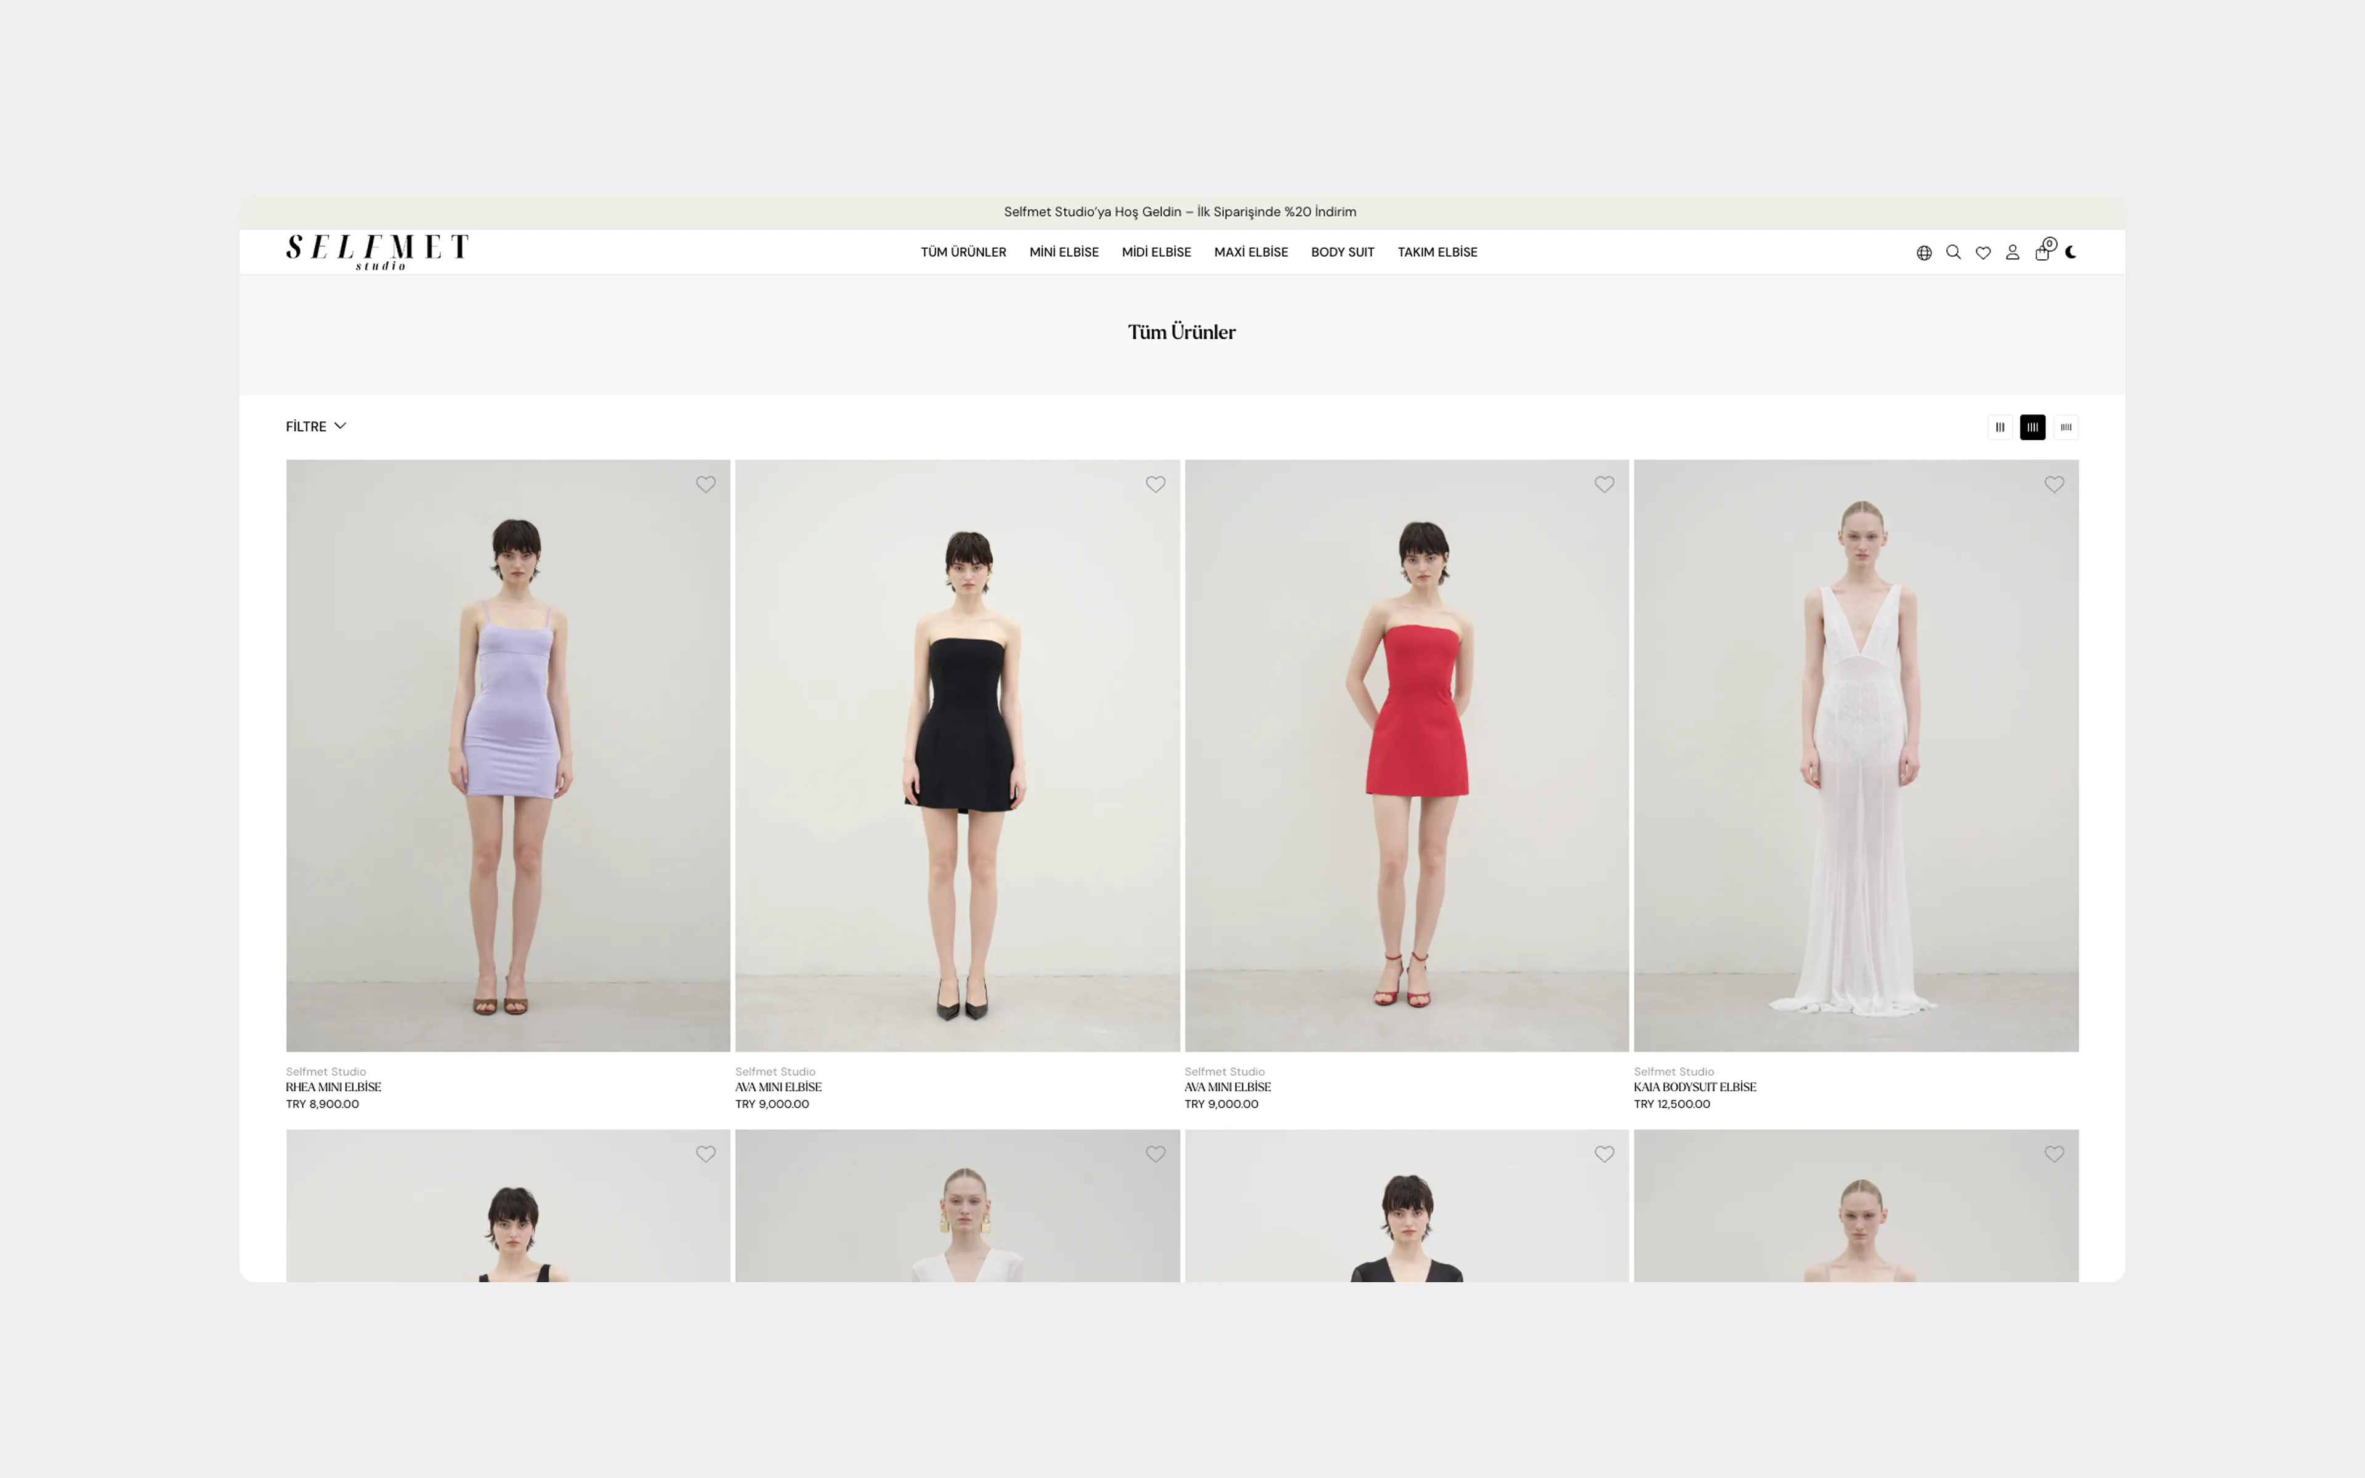The width and height of the screenshot is (2365, 1478).
Task: Open the RHEA MINI ELBİSE product link
Action: 333,1087
